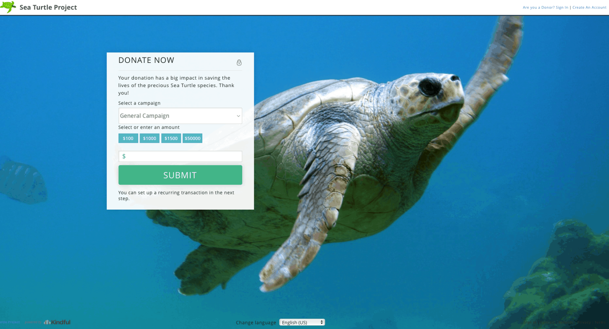Open the footer Privacy link
The width and height of the screenshot is (609, 329).
coord(584,323)
